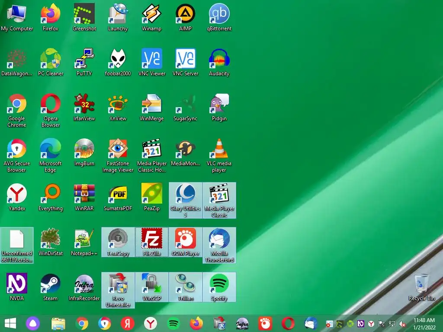The height and width of the screenshot is (332, 443).
Task: Click the VNC Viewer desktop shortcut
Action: point(152,62)
